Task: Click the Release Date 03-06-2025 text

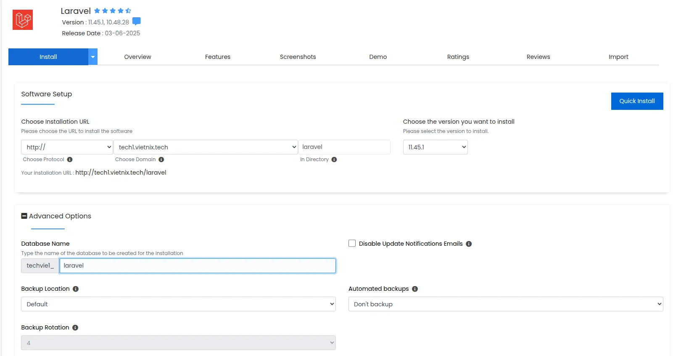Action: pyautogui.click(x=101, y=33)
